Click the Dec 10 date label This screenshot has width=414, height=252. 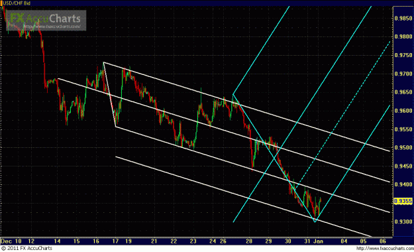11,241
